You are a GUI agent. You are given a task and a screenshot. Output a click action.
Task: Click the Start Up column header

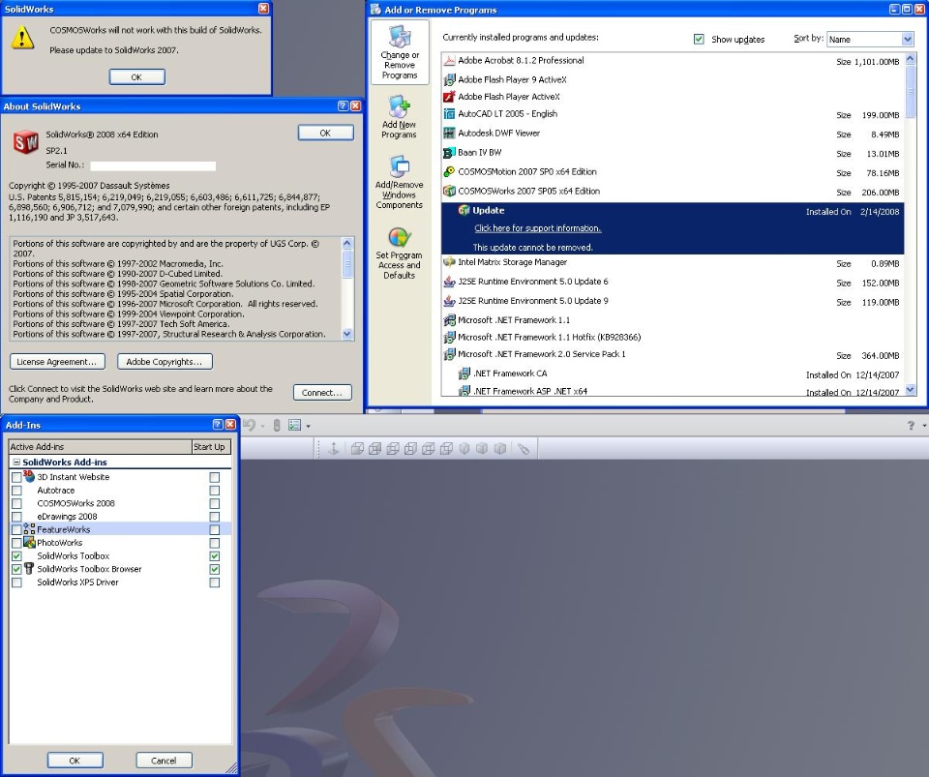[x=211, y=446]
